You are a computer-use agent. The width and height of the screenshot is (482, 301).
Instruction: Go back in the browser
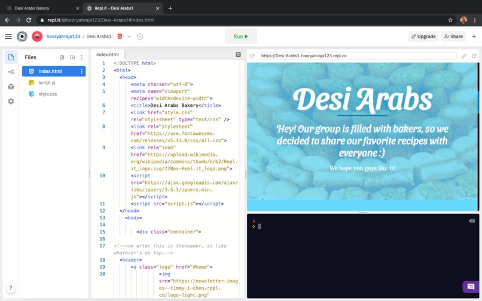[x=7, y=20]
